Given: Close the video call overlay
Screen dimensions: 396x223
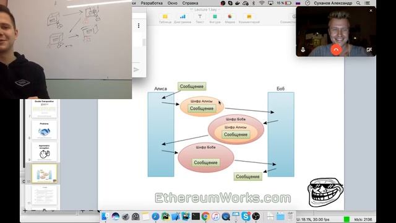Looking at the screenshot, I should pyautogui.click(x=371, y=11).
